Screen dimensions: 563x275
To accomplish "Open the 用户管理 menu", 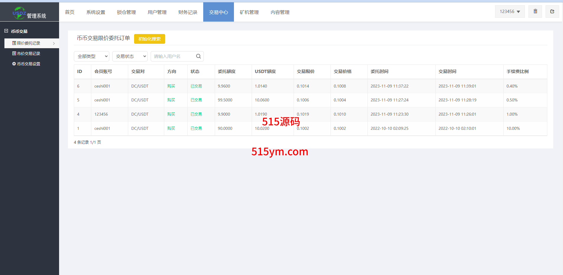I will [157, 12].
